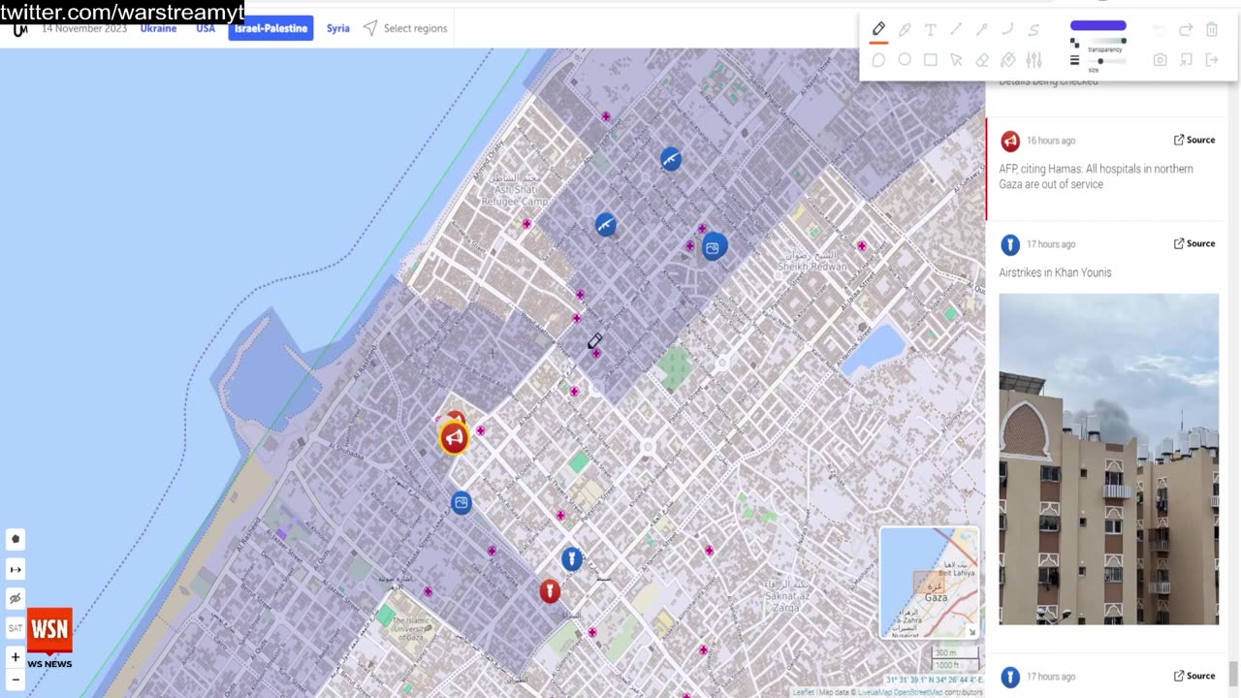Select the pencil drawing tool
The height and width of the screenshot is (698, 1241).
coord(878,29)
